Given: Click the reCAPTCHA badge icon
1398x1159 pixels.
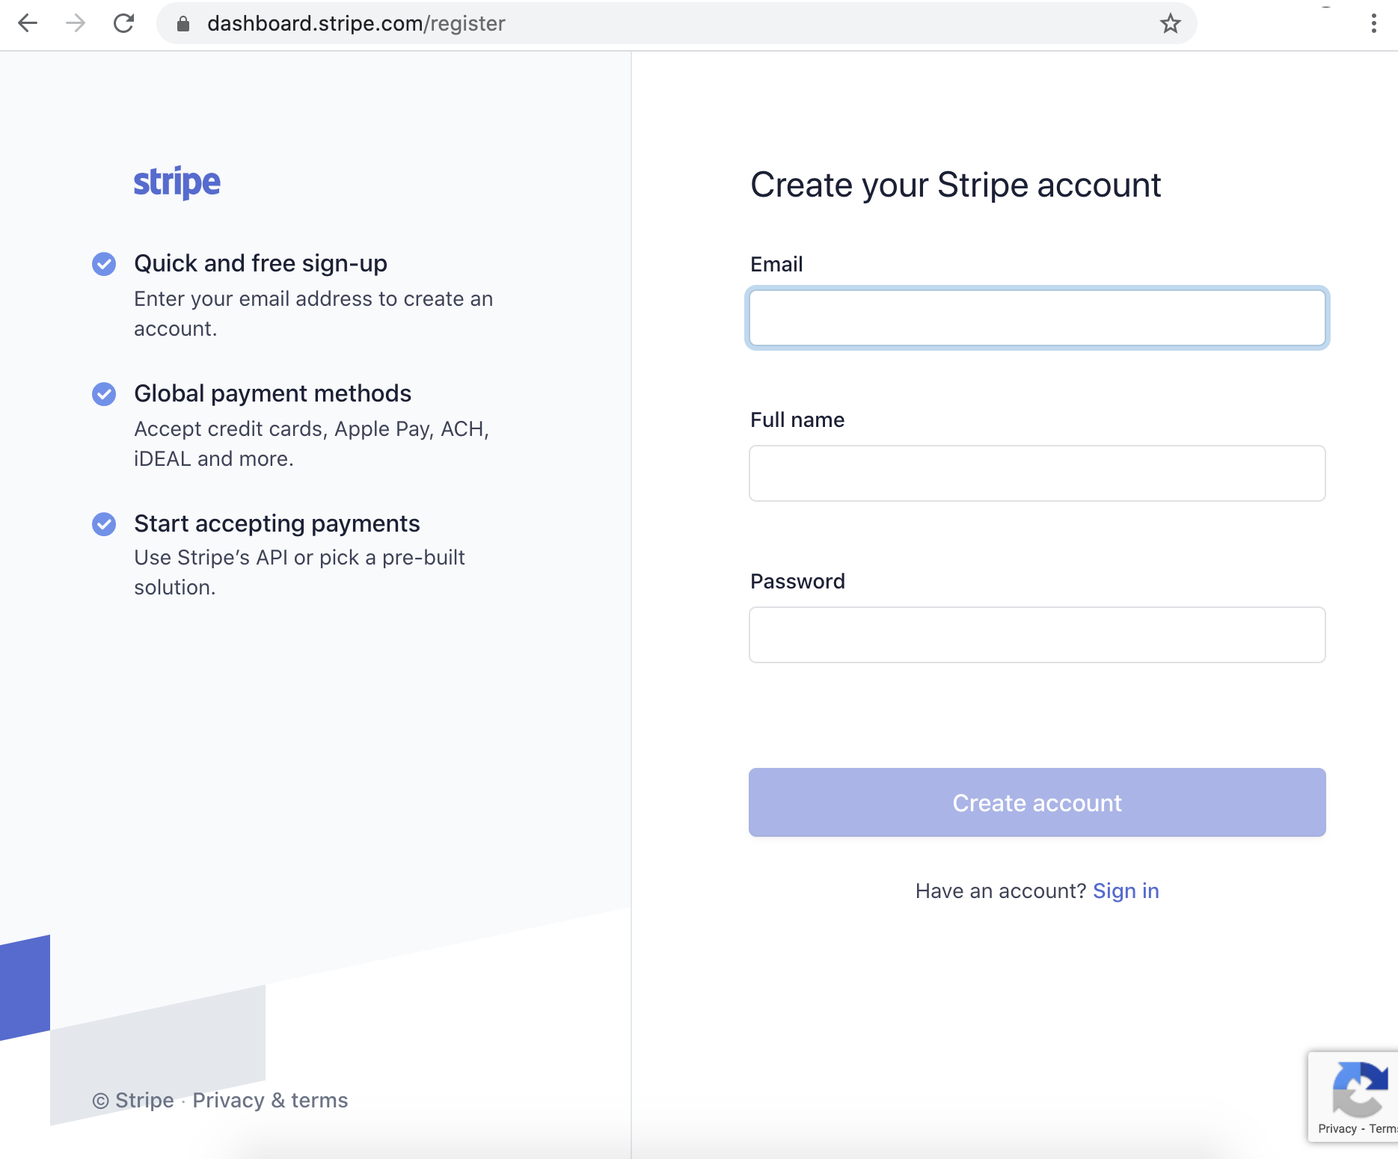Looking at the screenshot, I should click(1359, 1089).
